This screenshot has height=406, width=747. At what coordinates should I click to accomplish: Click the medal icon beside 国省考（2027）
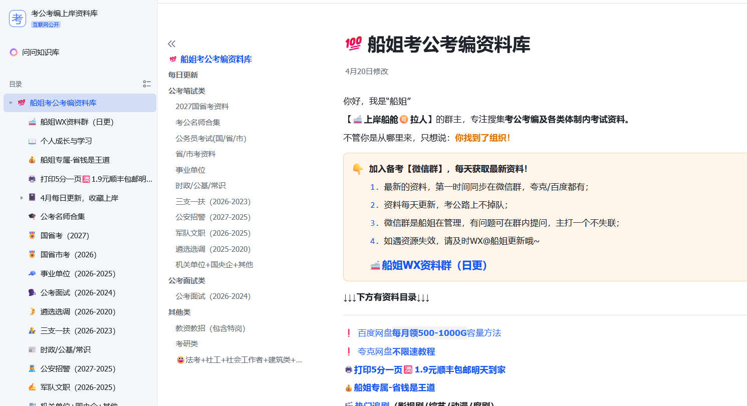pyautogui.click(x=32, y=235)
